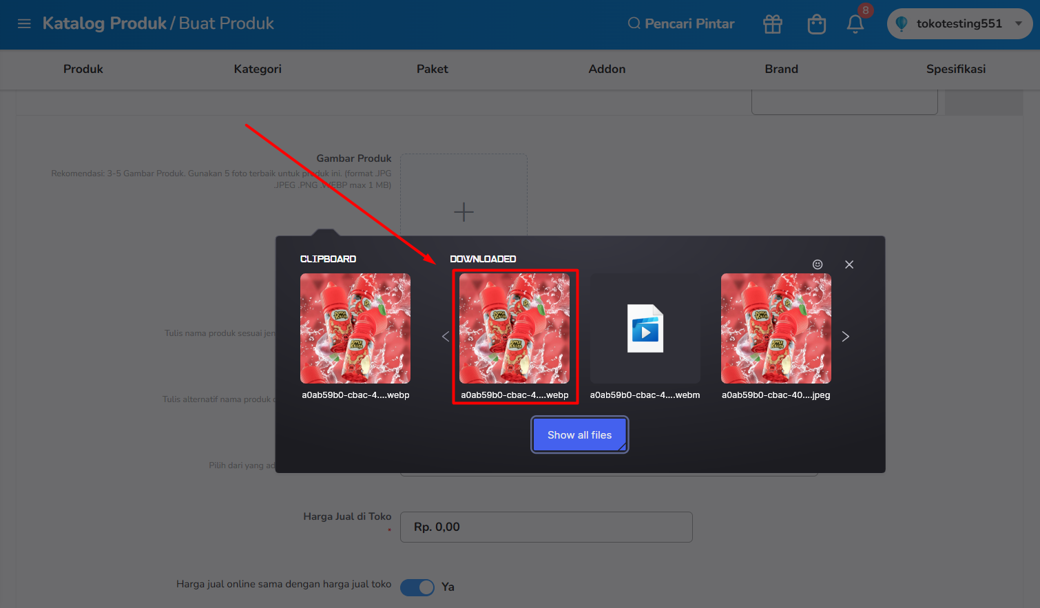Open Pencari Pintar smart search
The image size is (1040, 608).
[681, 23]
